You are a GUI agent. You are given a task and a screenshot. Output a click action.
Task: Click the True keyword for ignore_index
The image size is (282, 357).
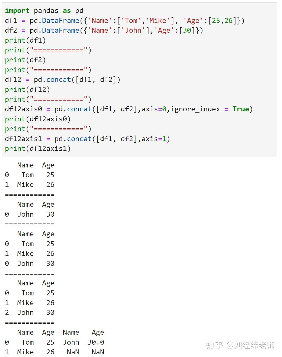click(x=240, y=109)
